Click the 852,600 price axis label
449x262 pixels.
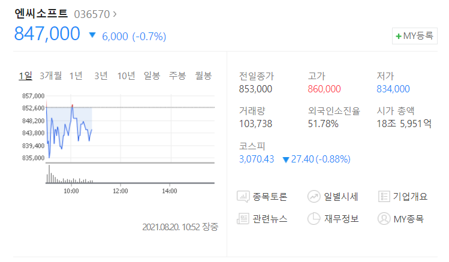33,109
